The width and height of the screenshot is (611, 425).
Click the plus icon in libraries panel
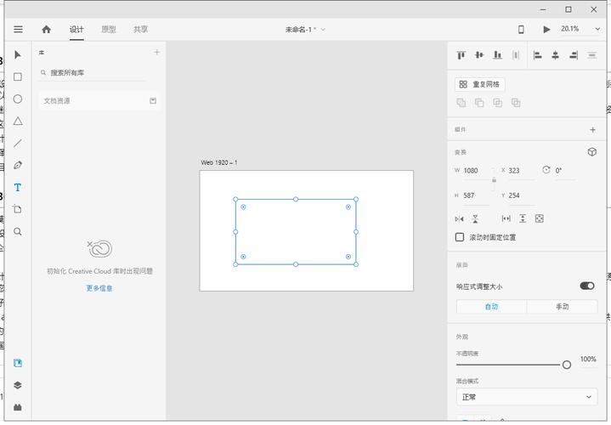(x=156, y=52)
